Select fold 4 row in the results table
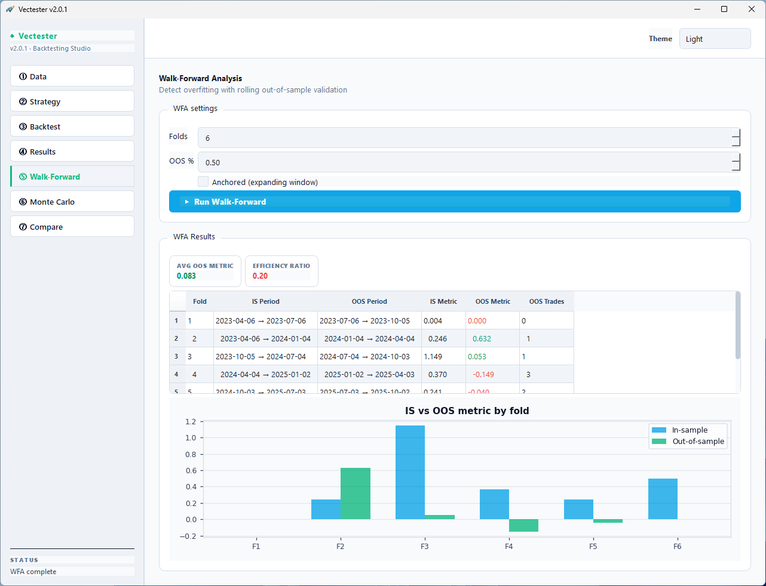766x586 pixels. pyautogui.click(x=370, y=375)
